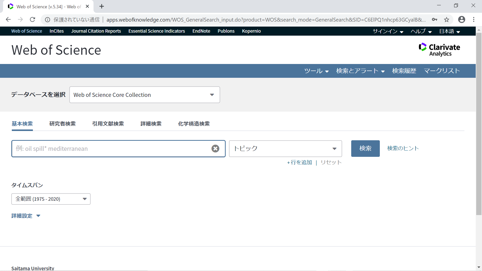This screenshot has height=271, width=482.
Task: Open Journal Citation Reports link
Action: tap(96, 31)
